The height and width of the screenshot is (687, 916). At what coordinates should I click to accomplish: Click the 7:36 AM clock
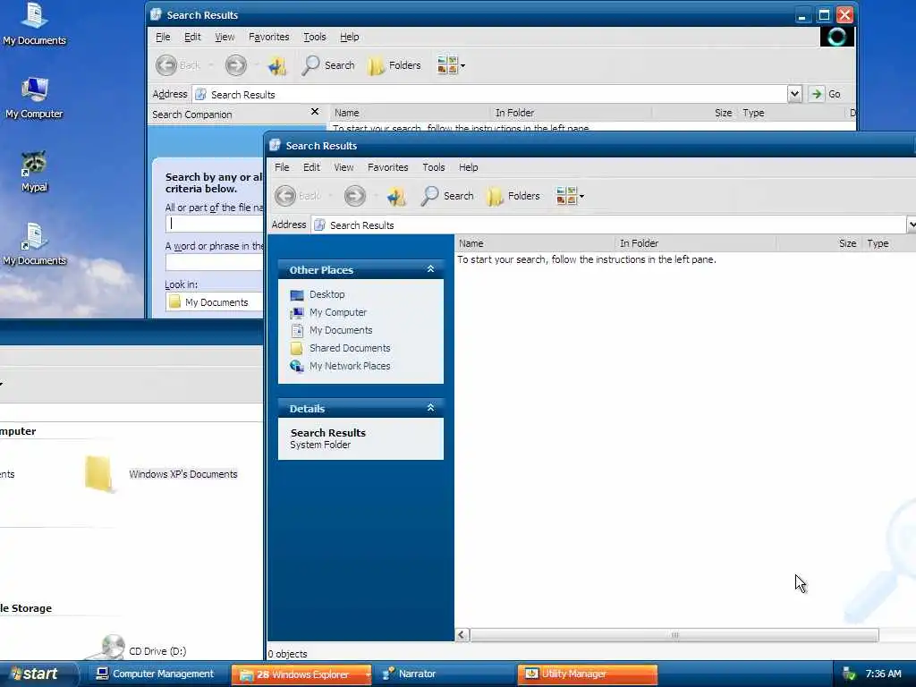click(883, 674)
